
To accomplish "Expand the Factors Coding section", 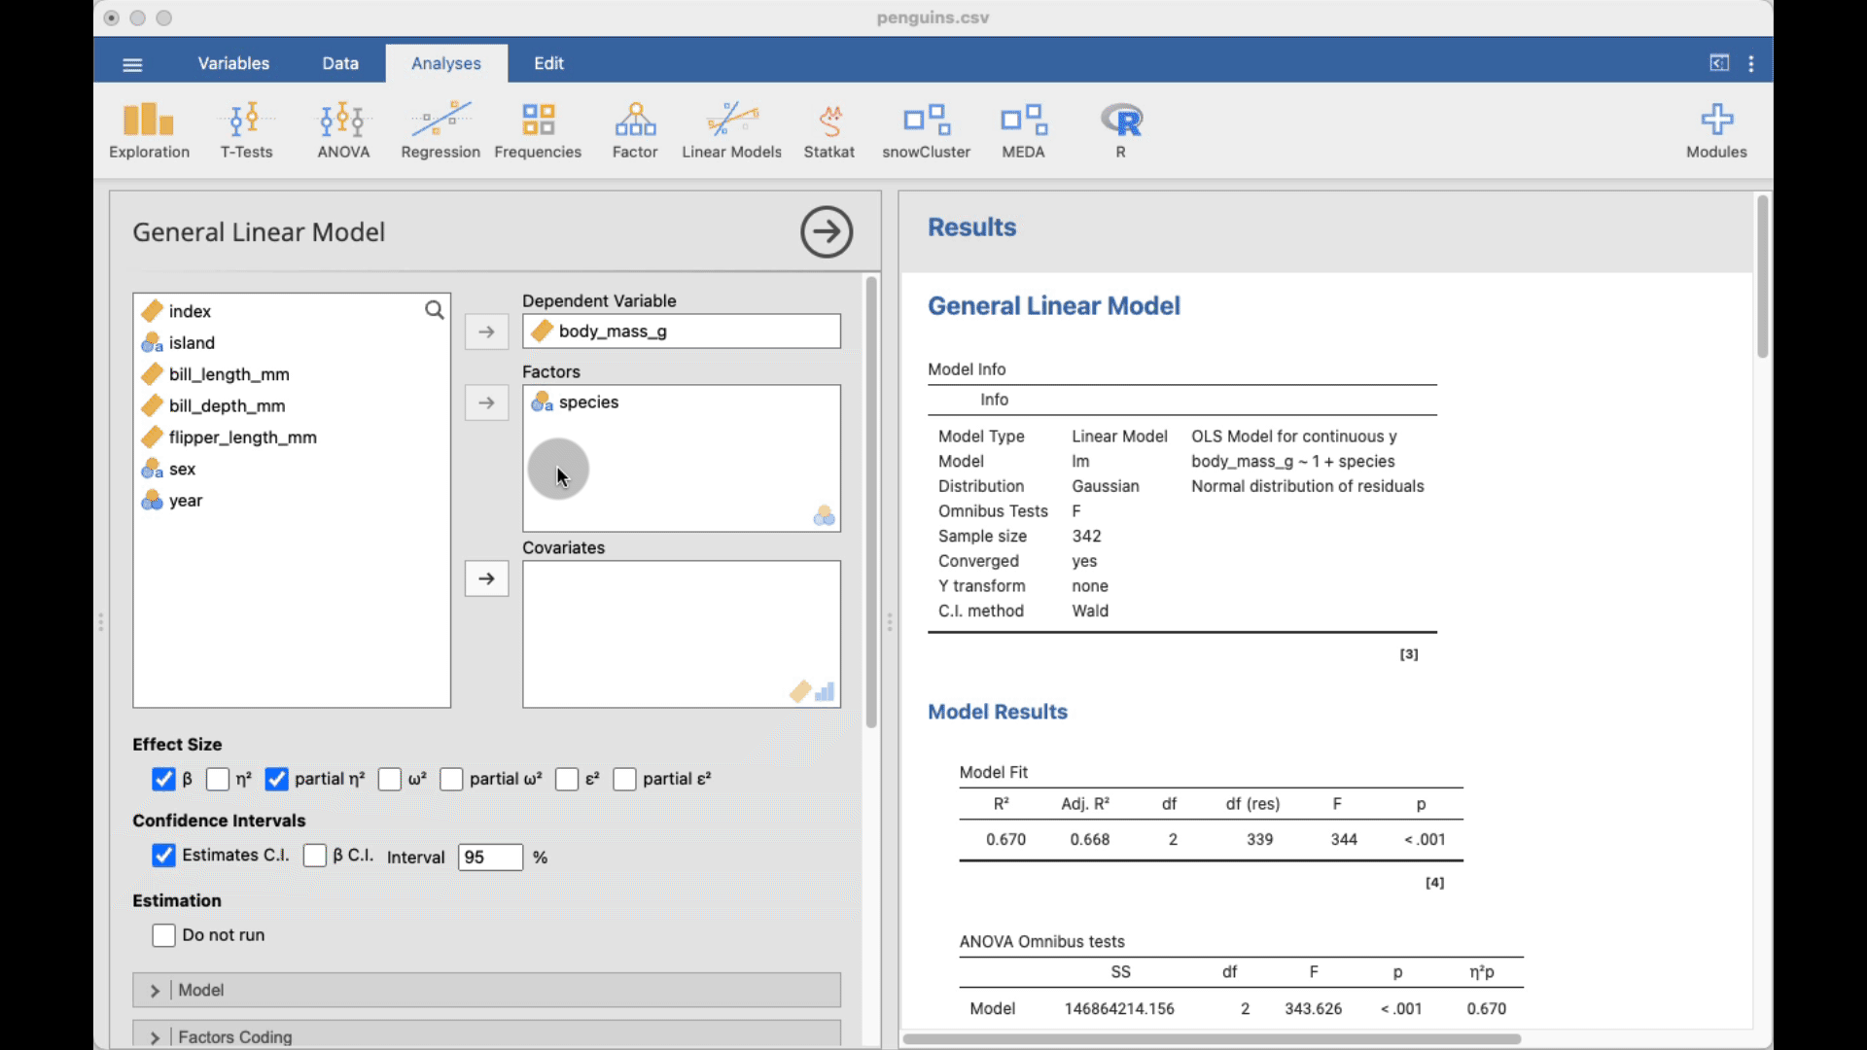I will pyautogui.click(x=486, y=1035).
